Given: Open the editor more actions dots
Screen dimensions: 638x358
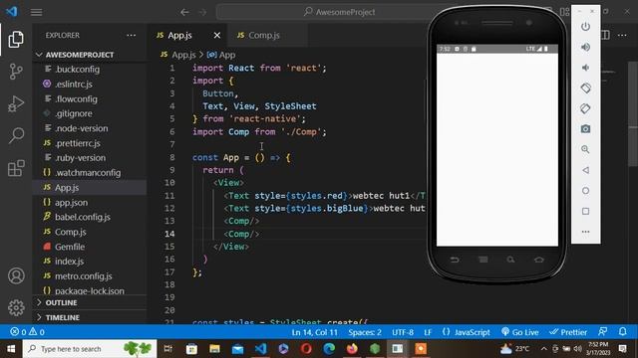Looking at the screenshot, I should (x=622, y=36).
